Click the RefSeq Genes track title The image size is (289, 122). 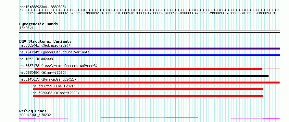pos(33,111)
